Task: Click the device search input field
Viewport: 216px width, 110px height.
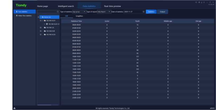Action: click(47, 12)
